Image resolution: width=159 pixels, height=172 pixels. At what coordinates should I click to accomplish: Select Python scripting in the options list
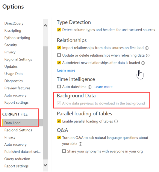coord(17,38)
